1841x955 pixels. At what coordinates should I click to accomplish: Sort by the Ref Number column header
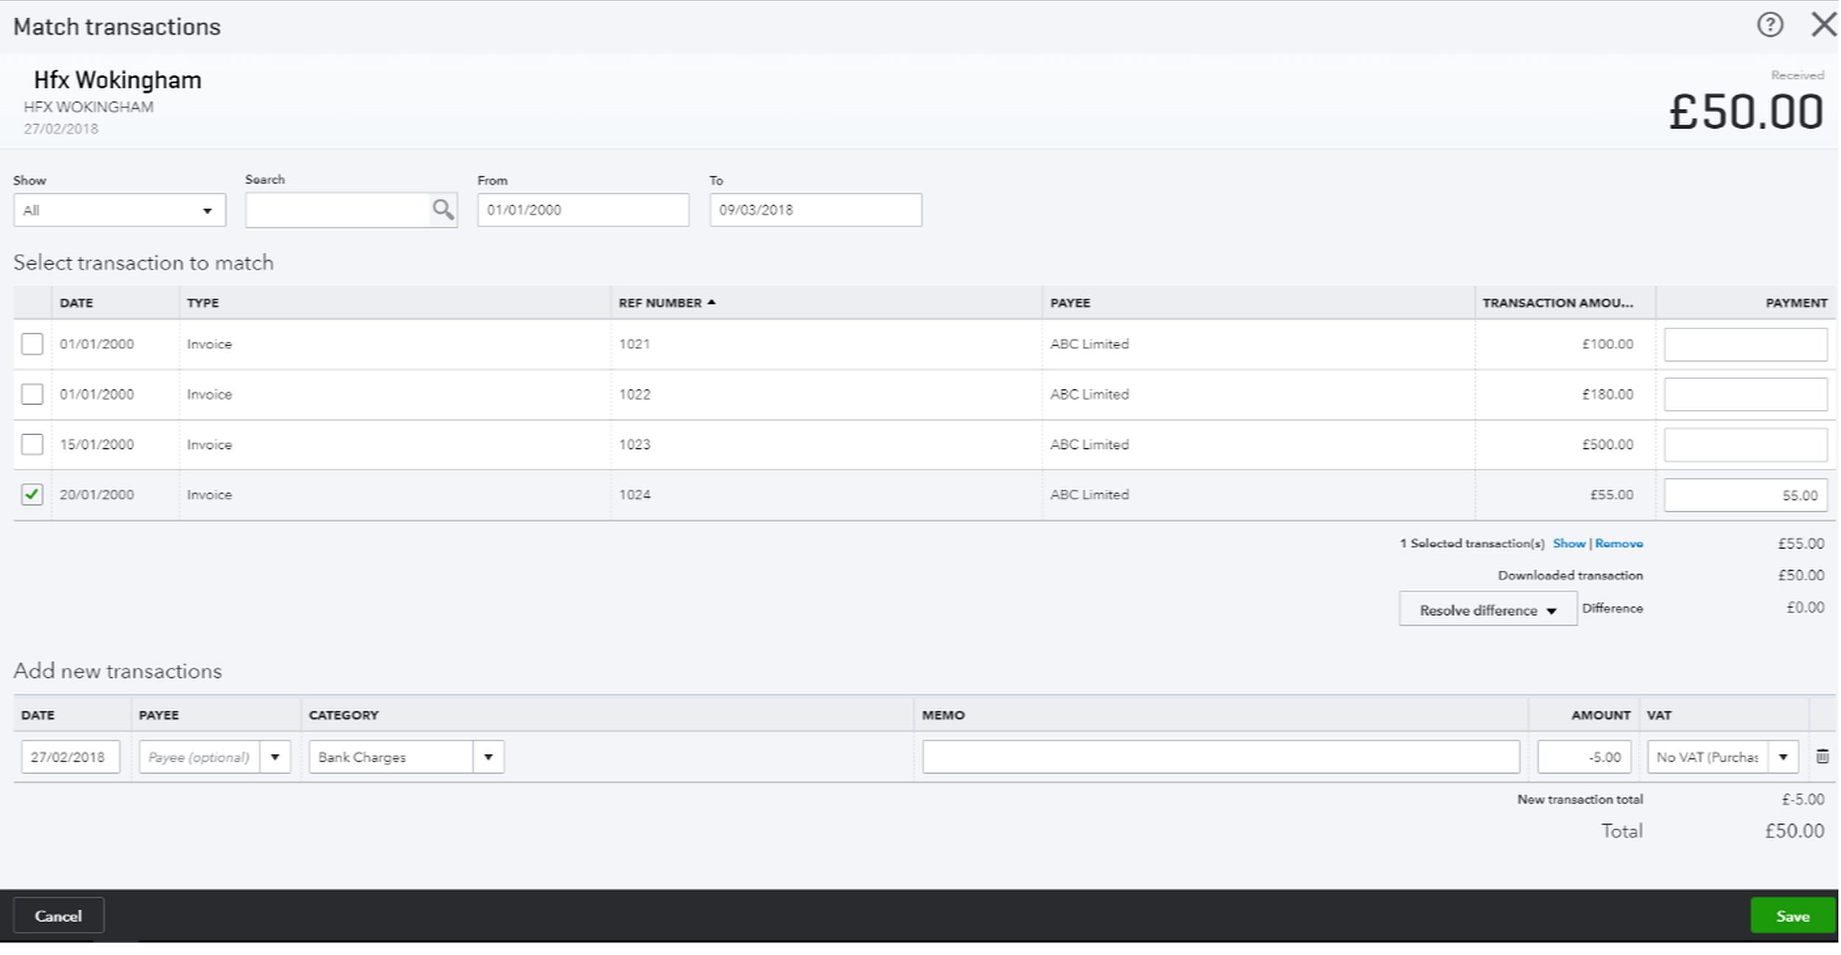tap(666, 303)
